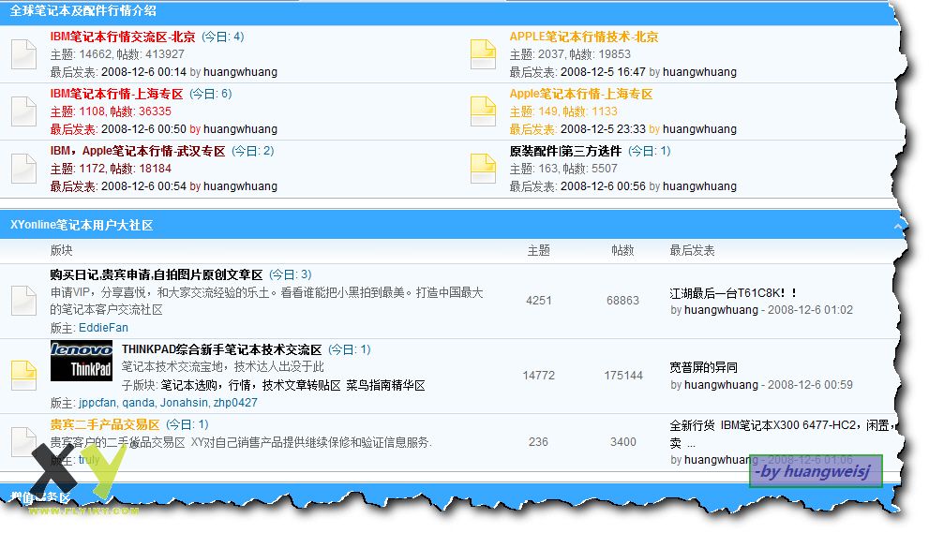The width and height of the screenshot is (929, 533).
Task: Open THINKPAD综合新手笔记本技术交流区 forum
Action: tap(221, 349)
